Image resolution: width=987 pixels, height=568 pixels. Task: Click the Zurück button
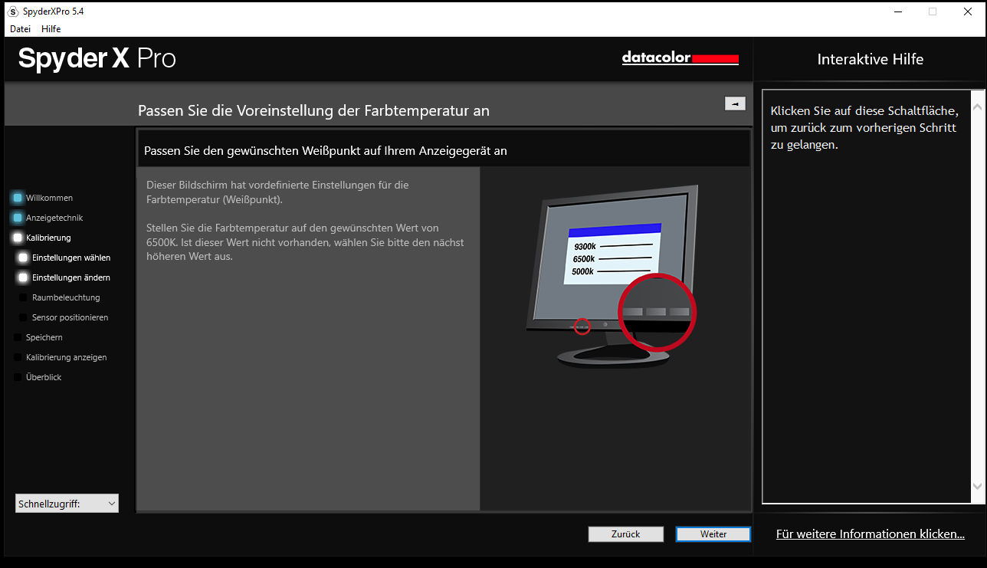(625, 534)
